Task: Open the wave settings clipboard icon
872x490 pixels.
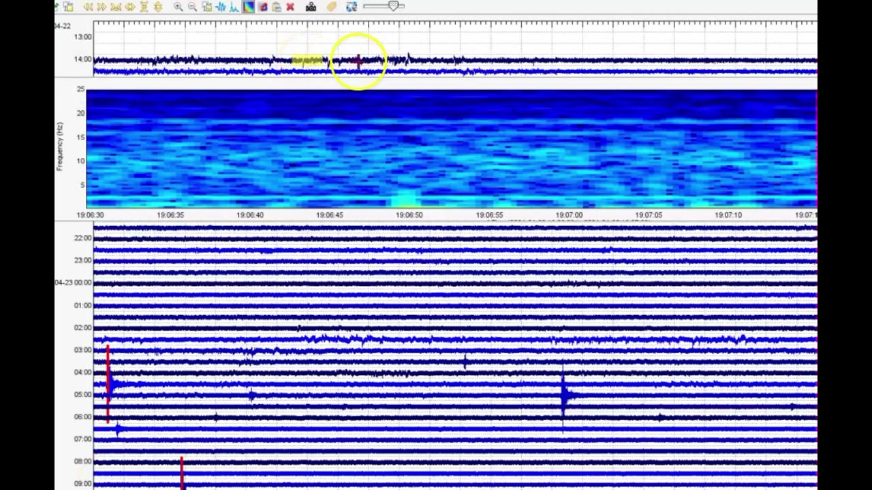Action: pyautogui.click(x=207, y=7)
